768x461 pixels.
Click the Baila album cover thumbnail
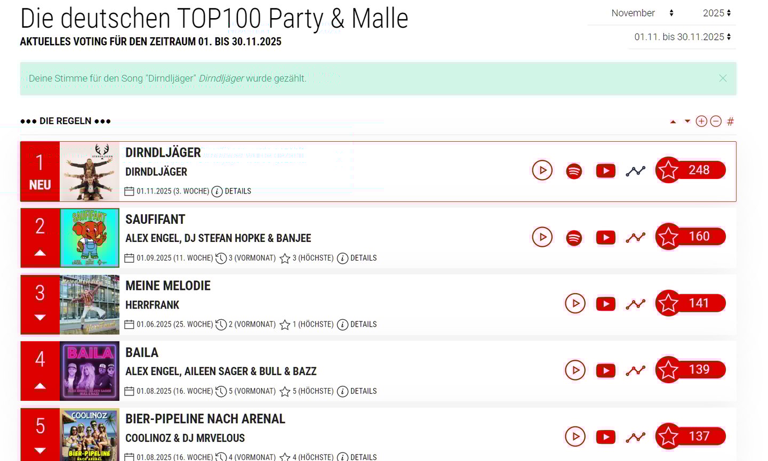90,371
